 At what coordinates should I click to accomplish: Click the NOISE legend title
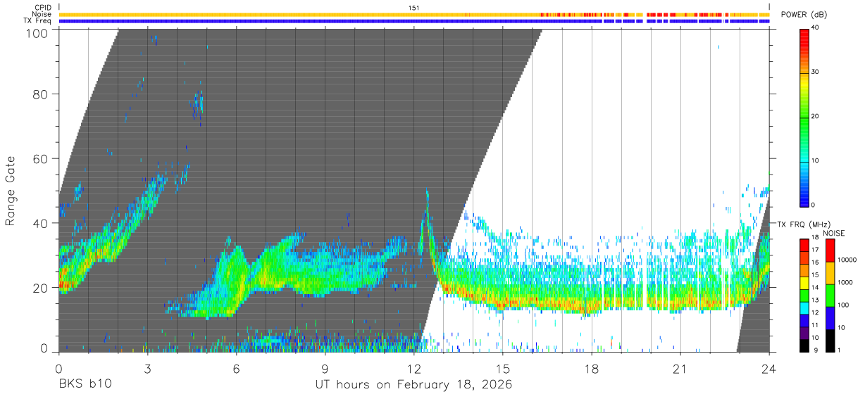(x=834, y=233)
